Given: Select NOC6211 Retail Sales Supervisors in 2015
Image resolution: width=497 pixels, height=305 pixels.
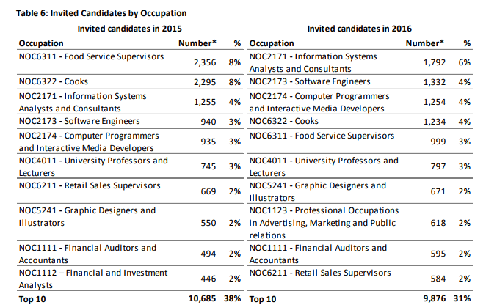Looking at the screenshot, I should (x=90, y=185).
